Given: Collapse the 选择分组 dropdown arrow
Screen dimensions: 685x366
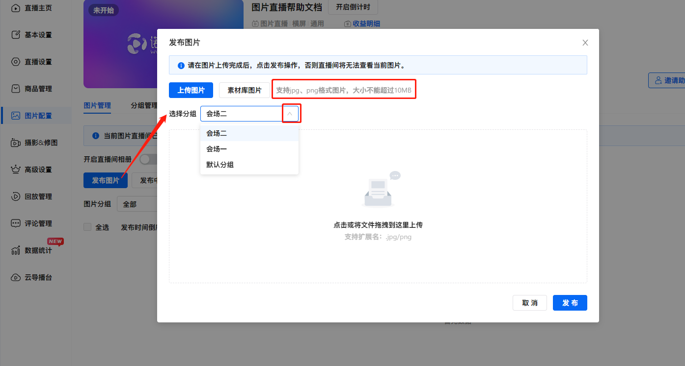Looking at the screenshot, I should coord(290,114).
